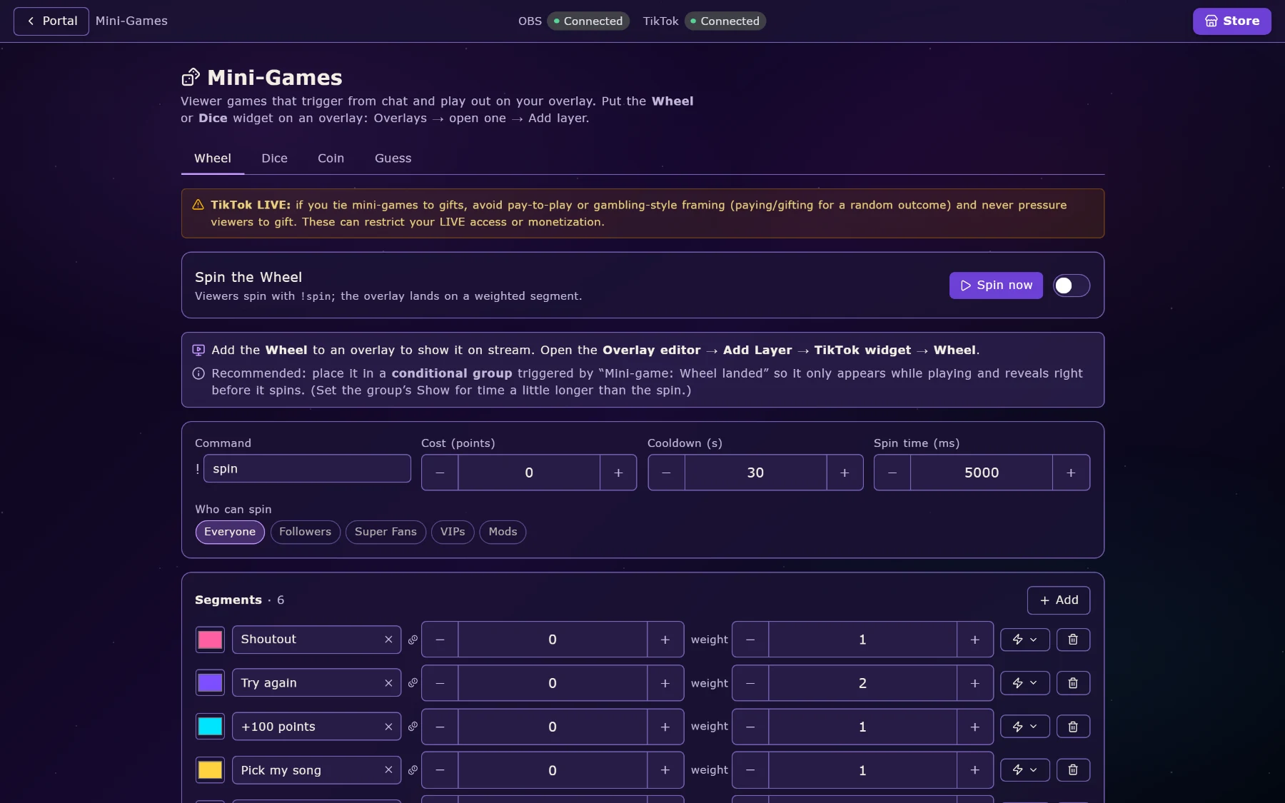
Task: Decrease the Try again points value
Action: 440,683
